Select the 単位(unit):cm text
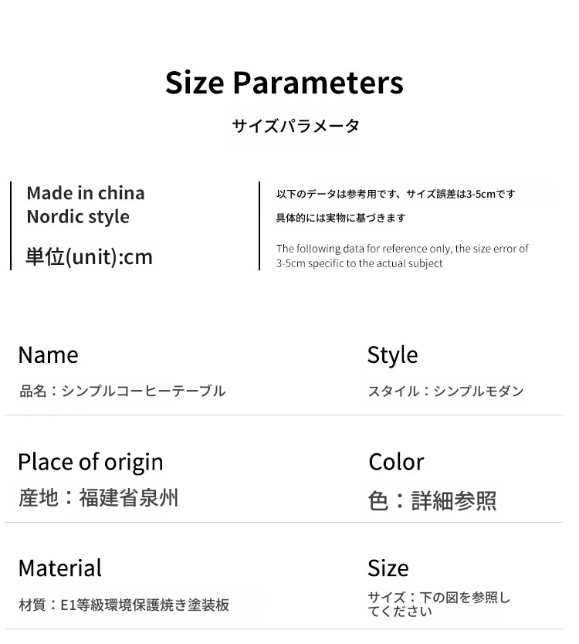Image resolution: width=579 pixels, height=644 pixels. [x=90, y=256]
